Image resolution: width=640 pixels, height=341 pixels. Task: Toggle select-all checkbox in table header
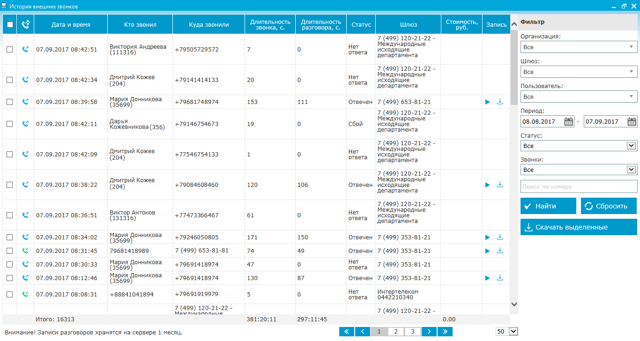pyautogui.click(x=10, y=25)
